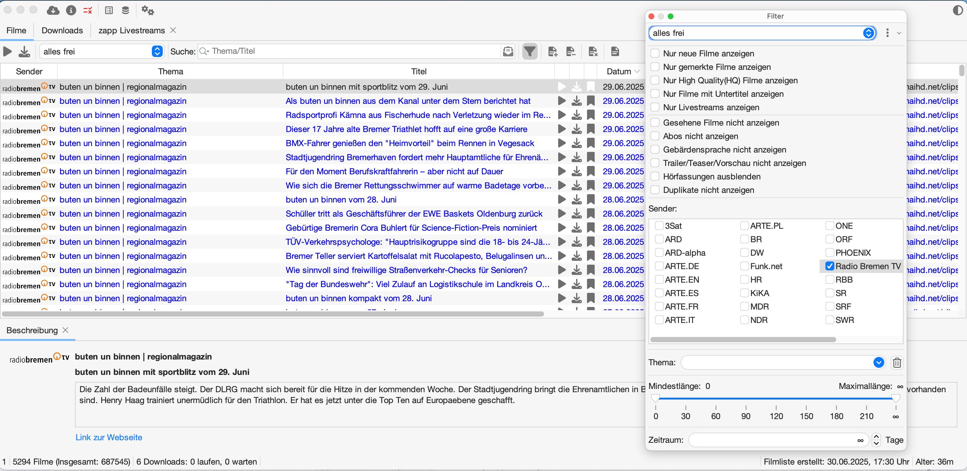
Task: Close the zapp Livestreams tab
Action: 173,30
